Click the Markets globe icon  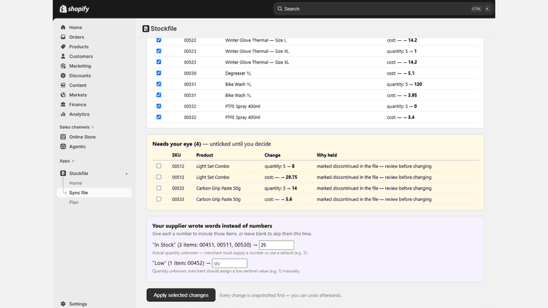pos(63,95)
